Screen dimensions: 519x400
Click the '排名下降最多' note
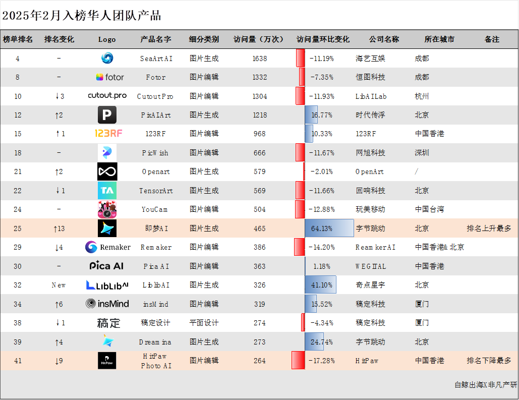point(489,361)
